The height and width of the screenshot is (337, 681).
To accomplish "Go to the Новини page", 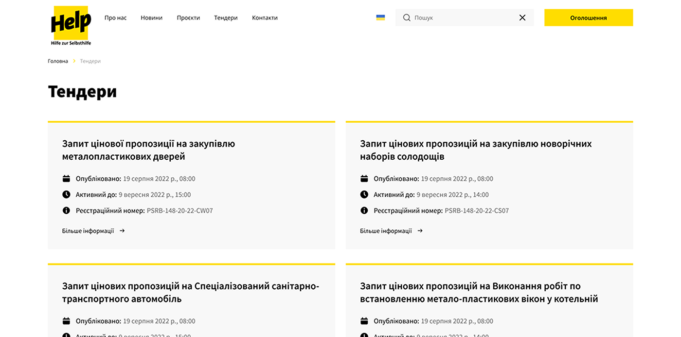I will click(x=151, y=18).
